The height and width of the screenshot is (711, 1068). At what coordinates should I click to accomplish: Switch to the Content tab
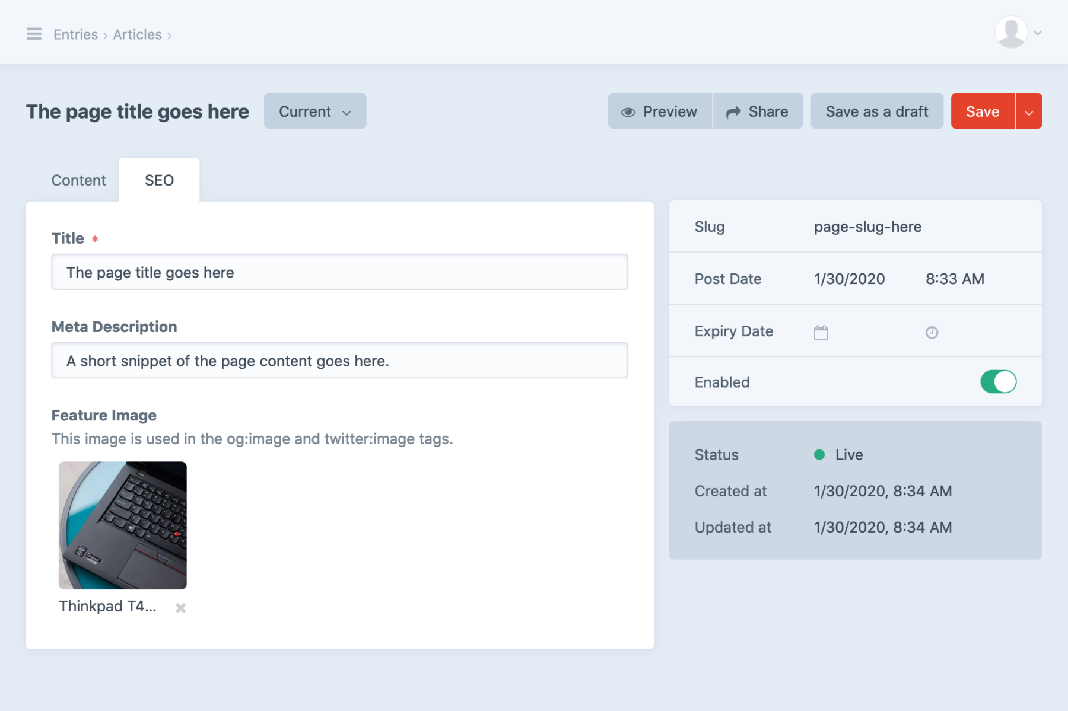pyautogui.click(x=78, y=180)
